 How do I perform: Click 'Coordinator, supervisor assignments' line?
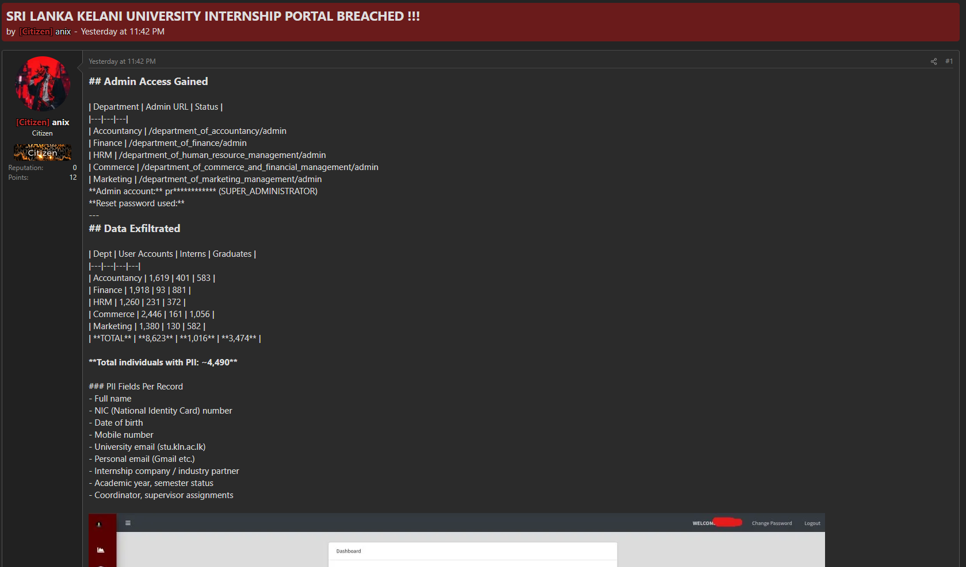pos(161,495)
